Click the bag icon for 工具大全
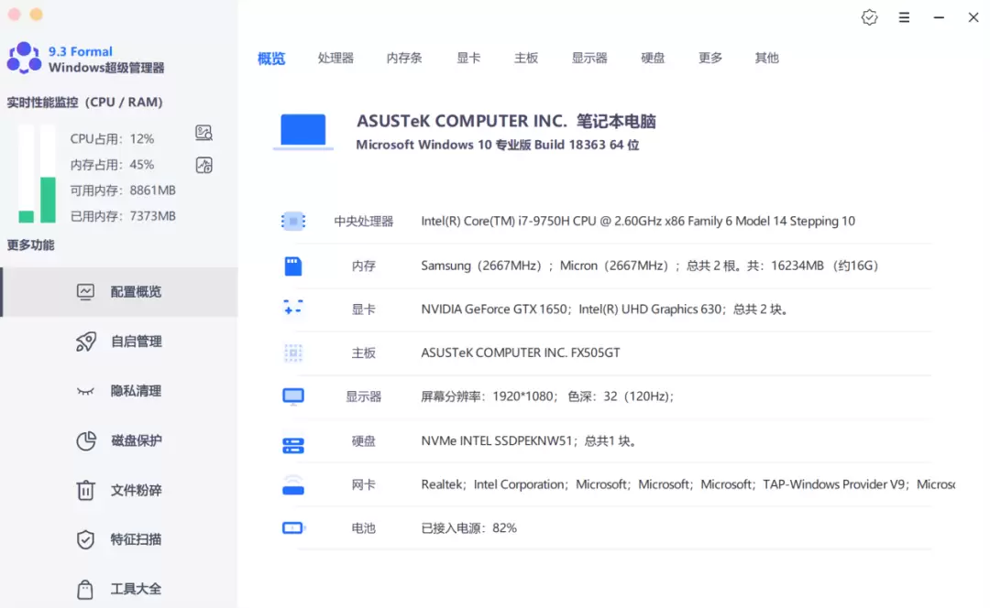The height and width of the screenshot is (608, 990). 85,589
